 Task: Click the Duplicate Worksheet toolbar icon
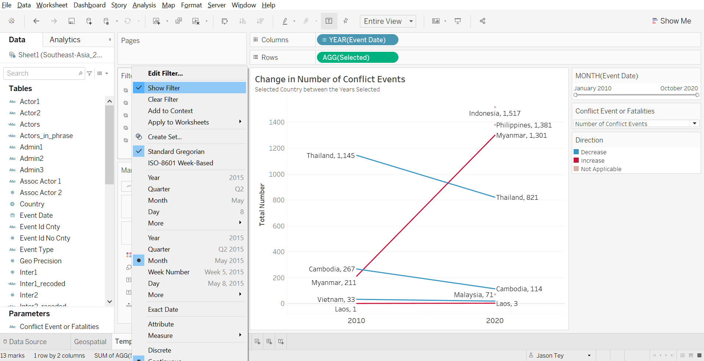click(178, 21)
